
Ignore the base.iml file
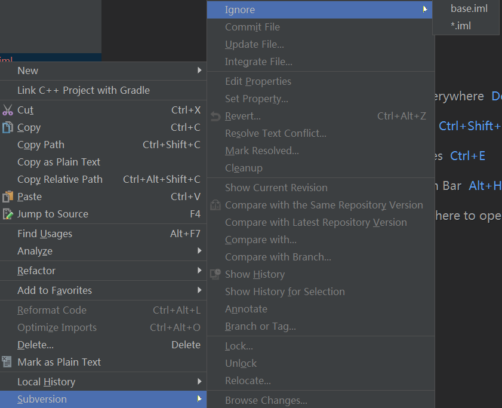tap(469, 8)
